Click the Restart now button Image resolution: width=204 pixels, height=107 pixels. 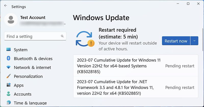tap(176, 41)
